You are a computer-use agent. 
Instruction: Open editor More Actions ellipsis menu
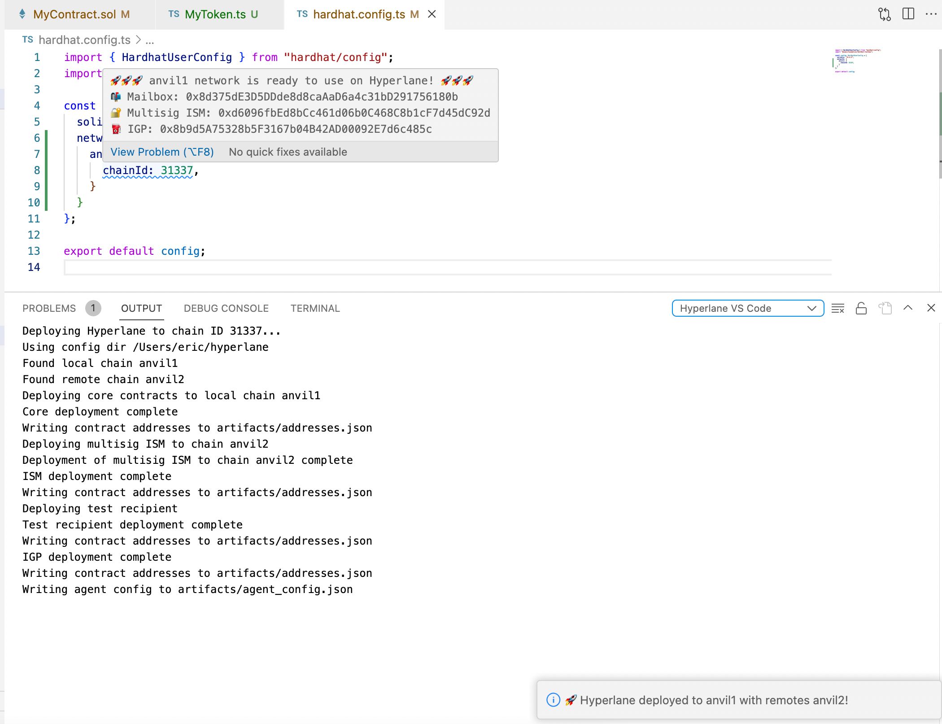[931, 14]
